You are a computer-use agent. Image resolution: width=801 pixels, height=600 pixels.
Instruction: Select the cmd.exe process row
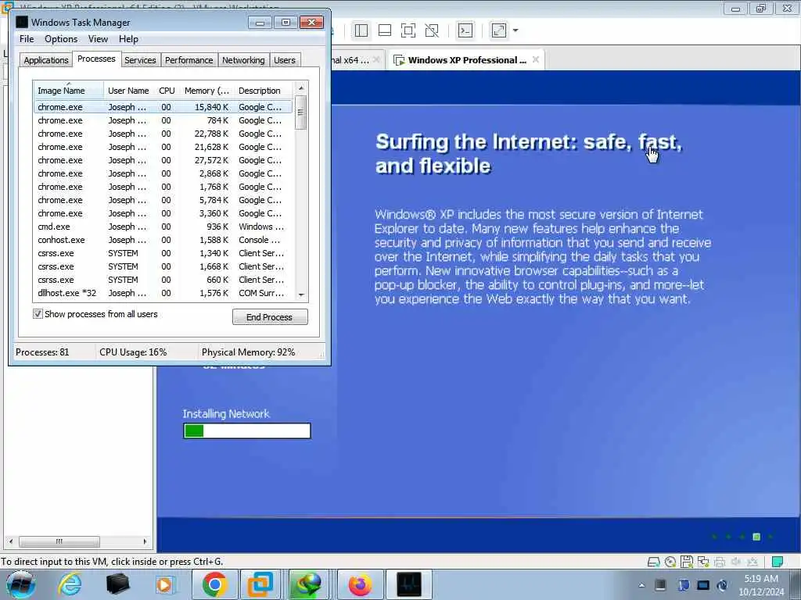coord(163,227)
